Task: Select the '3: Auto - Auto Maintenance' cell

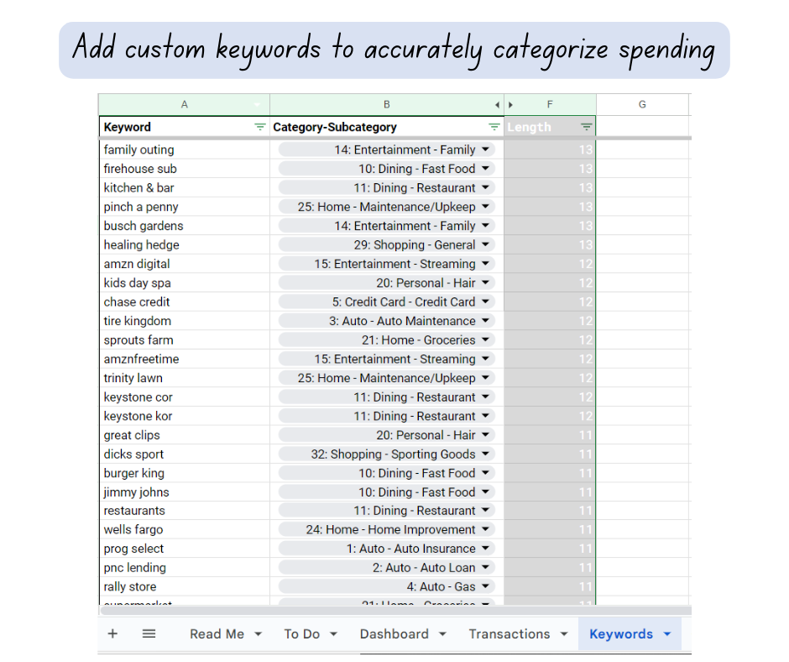Action: click(x=386, y=321)
